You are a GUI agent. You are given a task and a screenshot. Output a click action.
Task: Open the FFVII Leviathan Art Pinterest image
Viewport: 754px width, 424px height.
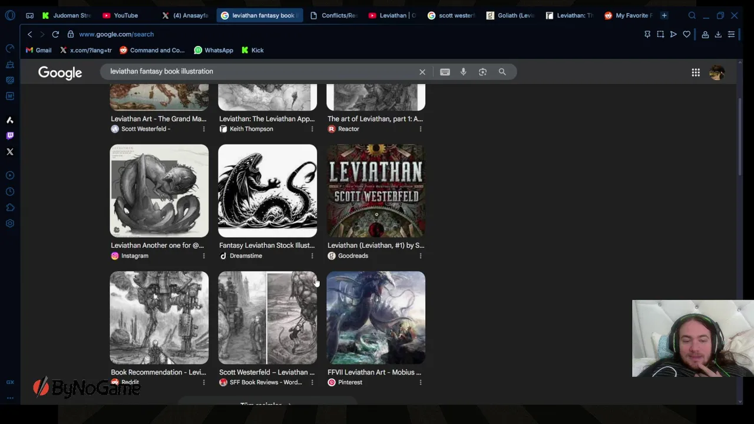pyautogui.click(x=376, y=318)
